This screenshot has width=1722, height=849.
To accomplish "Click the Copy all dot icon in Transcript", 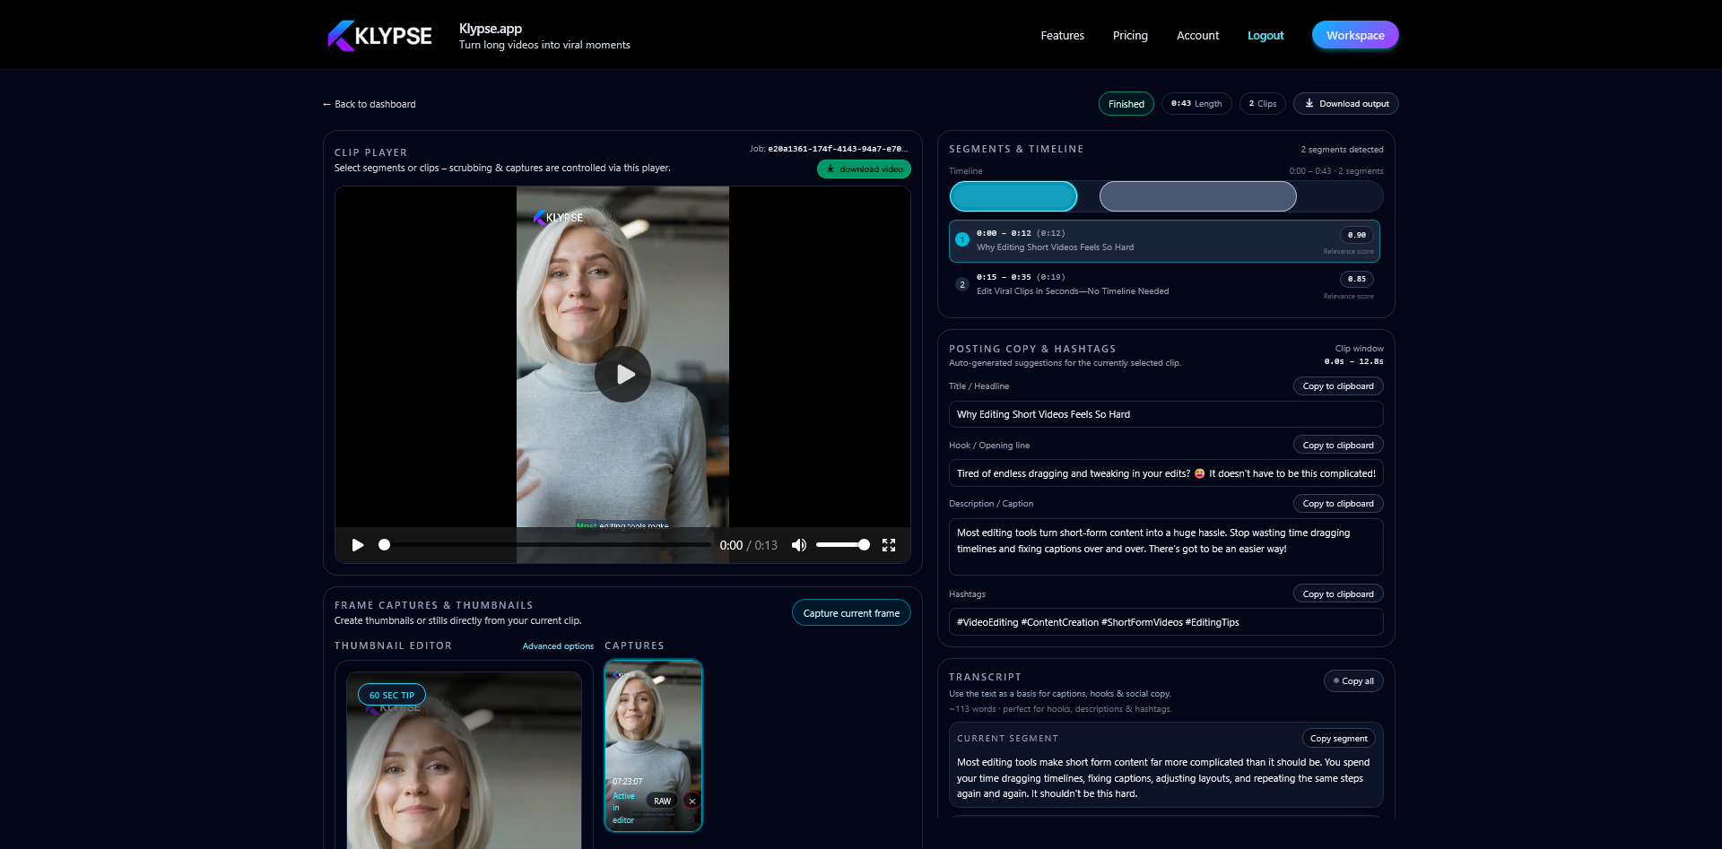I will (x=1335, y=680).
